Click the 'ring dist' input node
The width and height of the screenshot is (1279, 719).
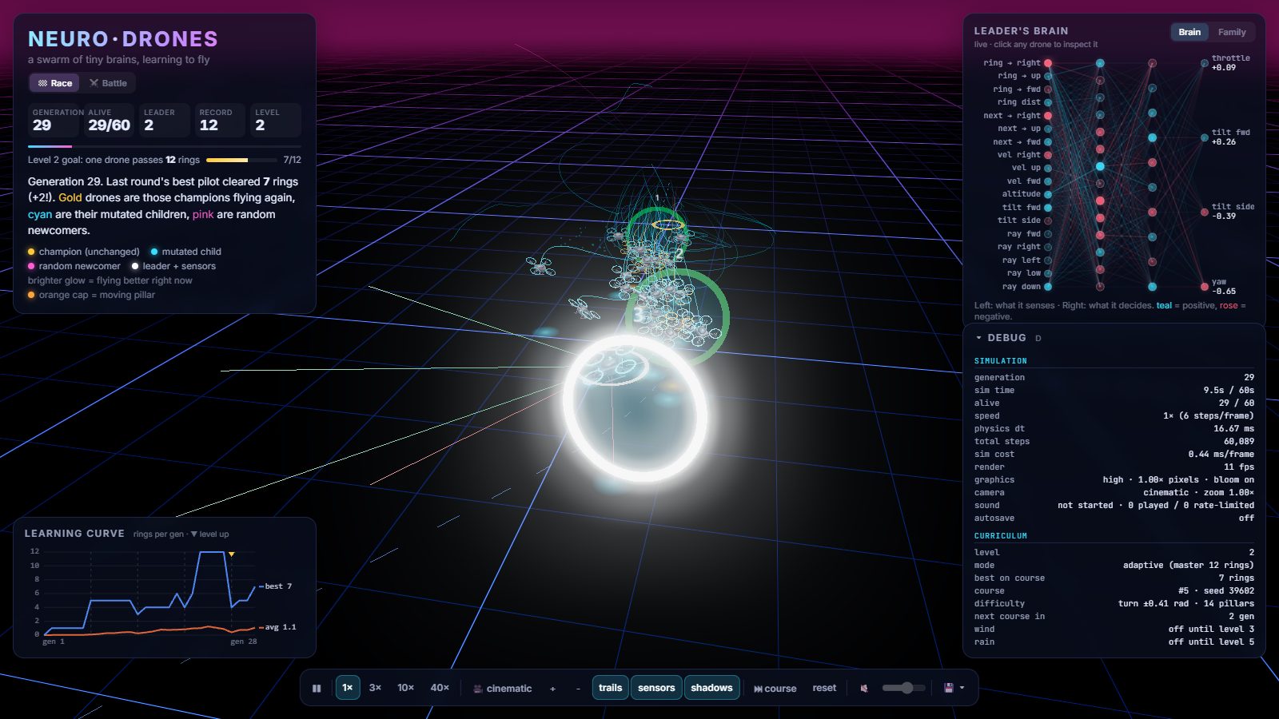click(1048, 102)
